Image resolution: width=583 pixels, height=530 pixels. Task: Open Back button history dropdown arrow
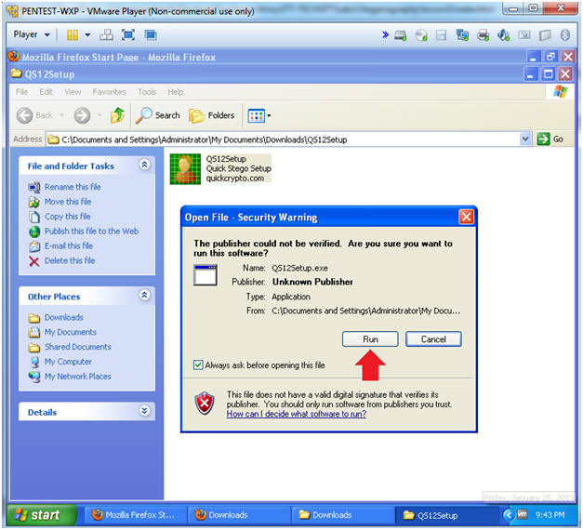(61, 115)
